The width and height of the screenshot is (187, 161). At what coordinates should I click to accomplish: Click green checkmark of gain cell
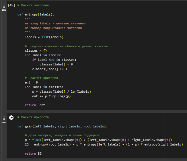click(4, 117)
